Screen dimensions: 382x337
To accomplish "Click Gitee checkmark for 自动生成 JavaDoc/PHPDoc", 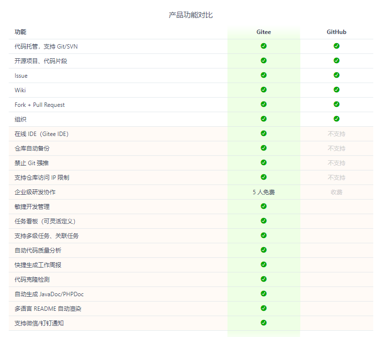I will [263, 294].
